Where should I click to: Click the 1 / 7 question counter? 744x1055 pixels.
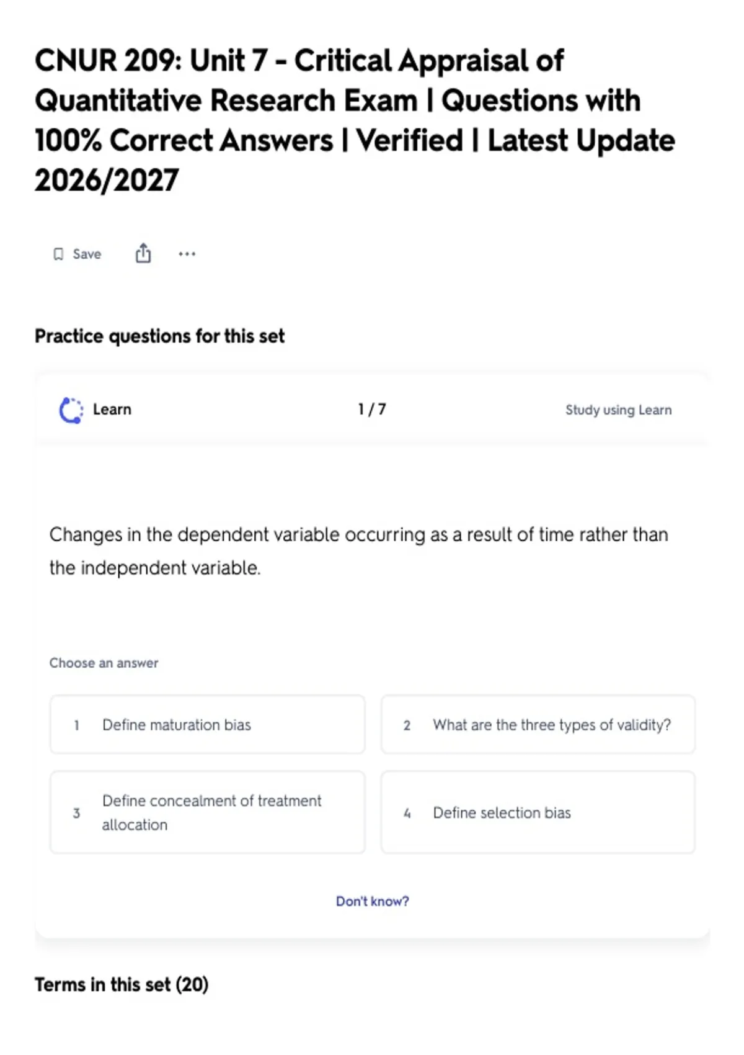[x=372, y=410]
